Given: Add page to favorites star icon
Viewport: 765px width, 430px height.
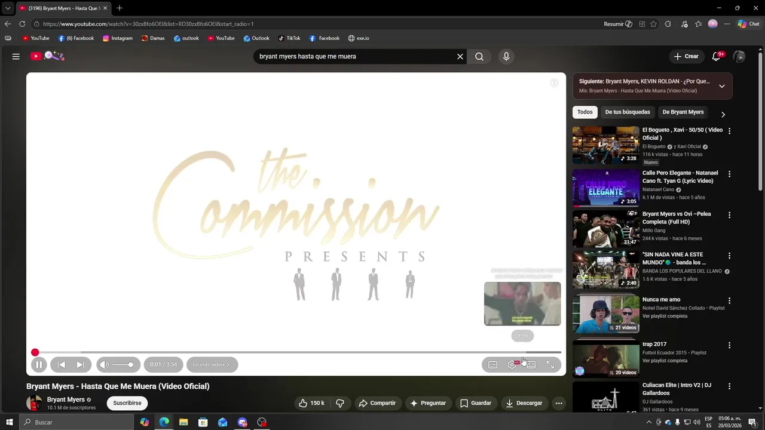Looking at the screenshot, I should [x=654, y=24].
